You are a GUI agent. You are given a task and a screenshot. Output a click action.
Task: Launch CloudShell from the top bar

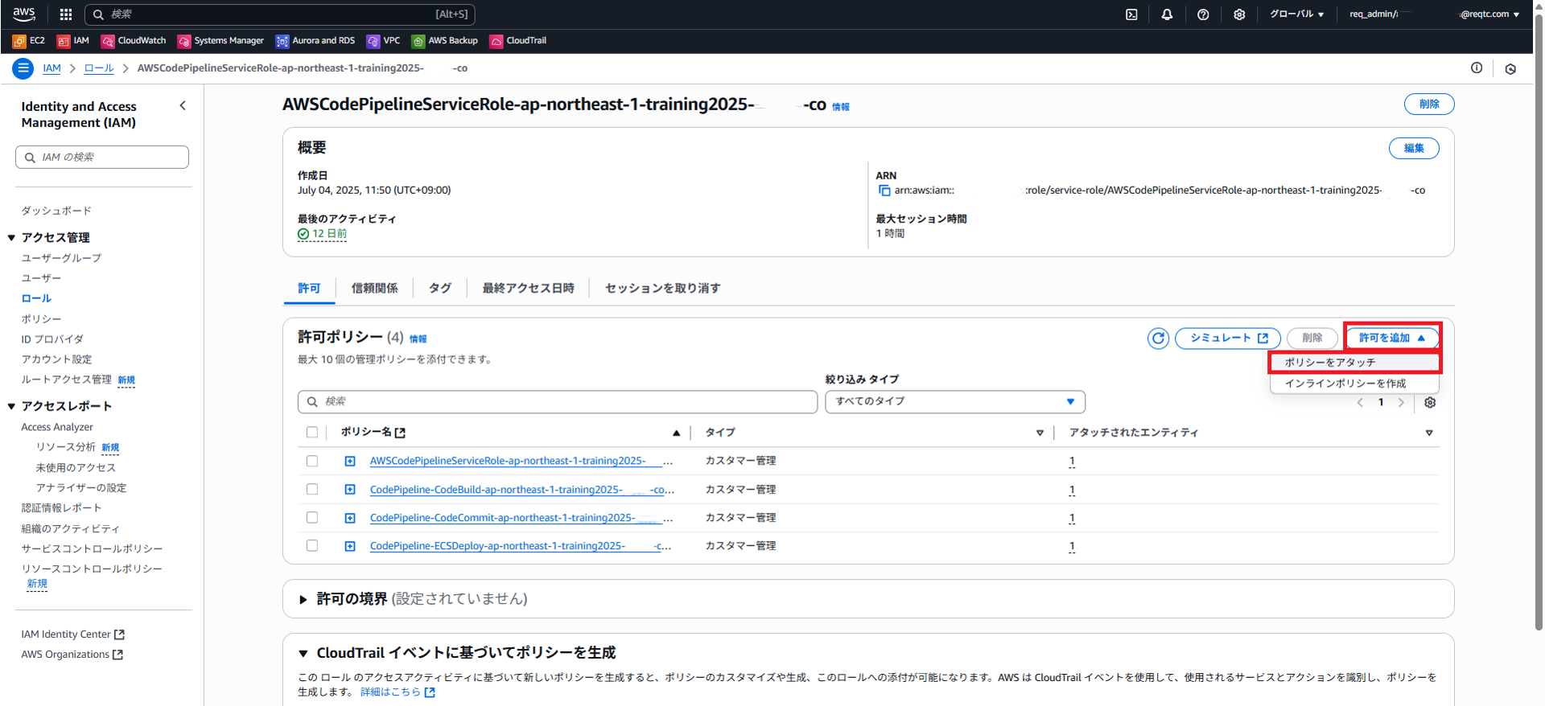(1131, 14)
